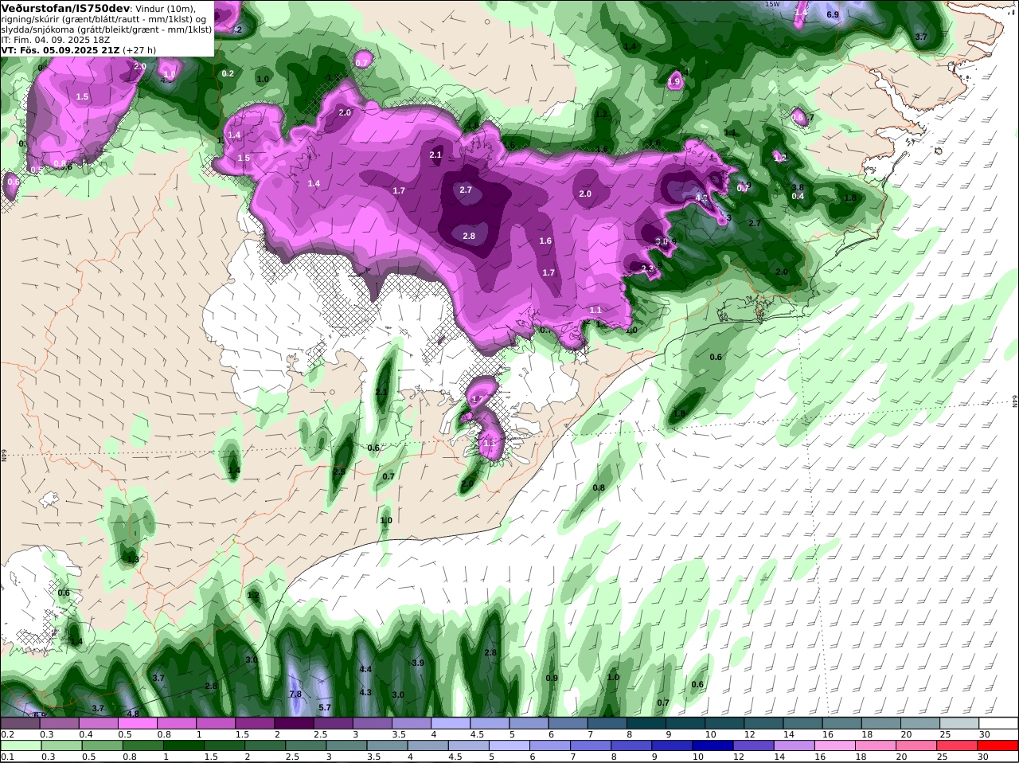Click the 0.9 precipitation value on map
The image size is (1019, 763).
552,679
